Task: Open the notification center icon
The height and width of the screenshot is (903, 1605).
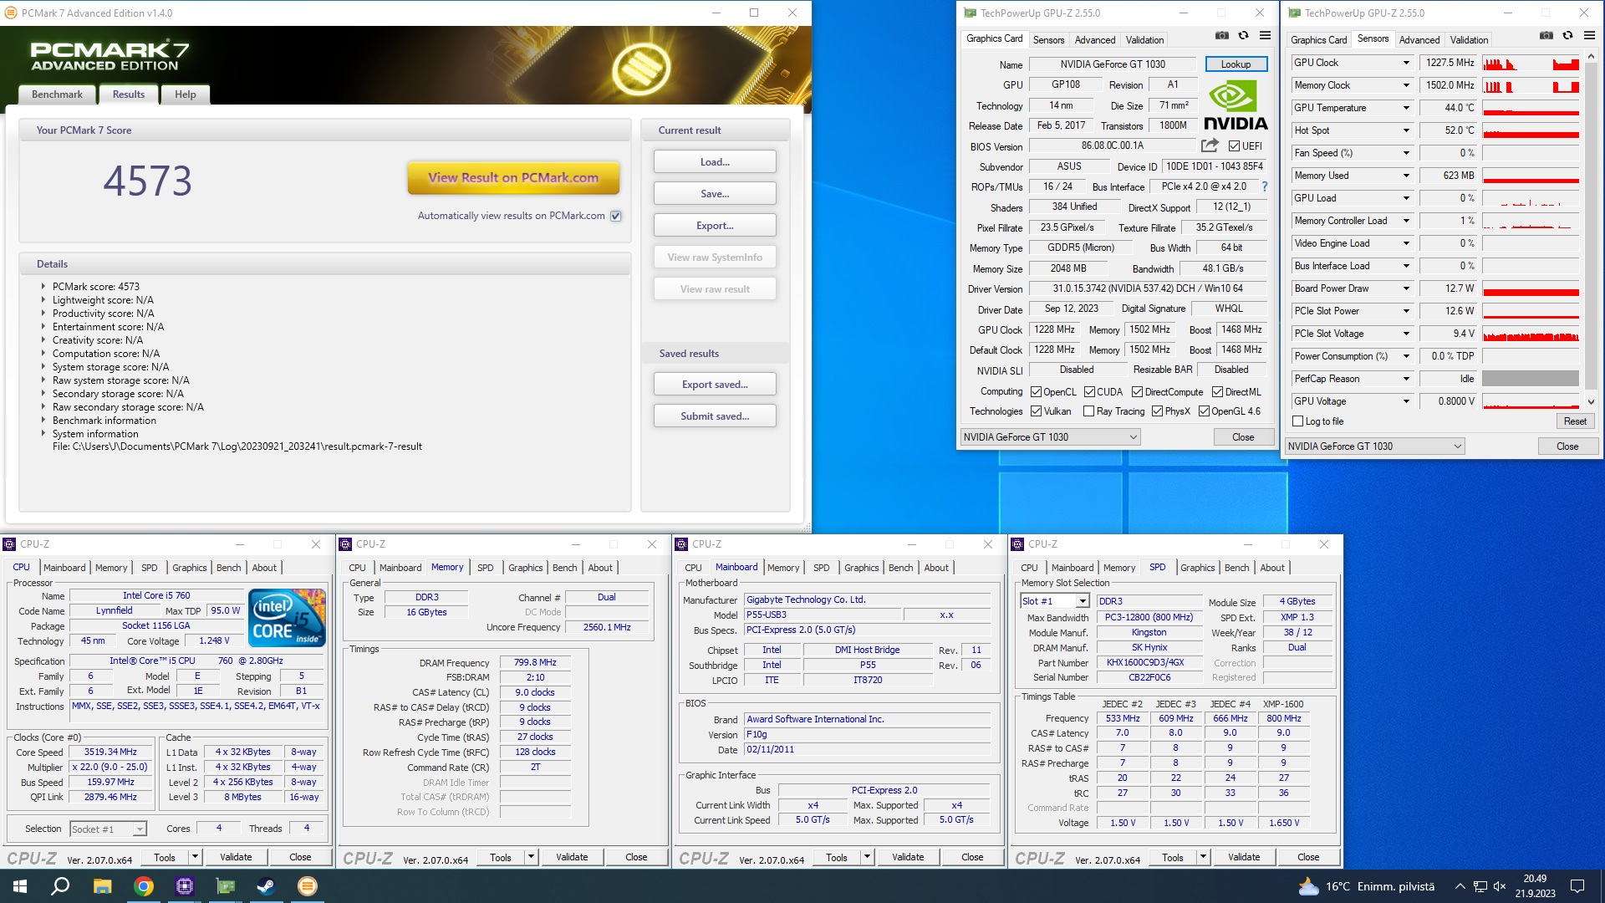Action: coord(1577,886)
